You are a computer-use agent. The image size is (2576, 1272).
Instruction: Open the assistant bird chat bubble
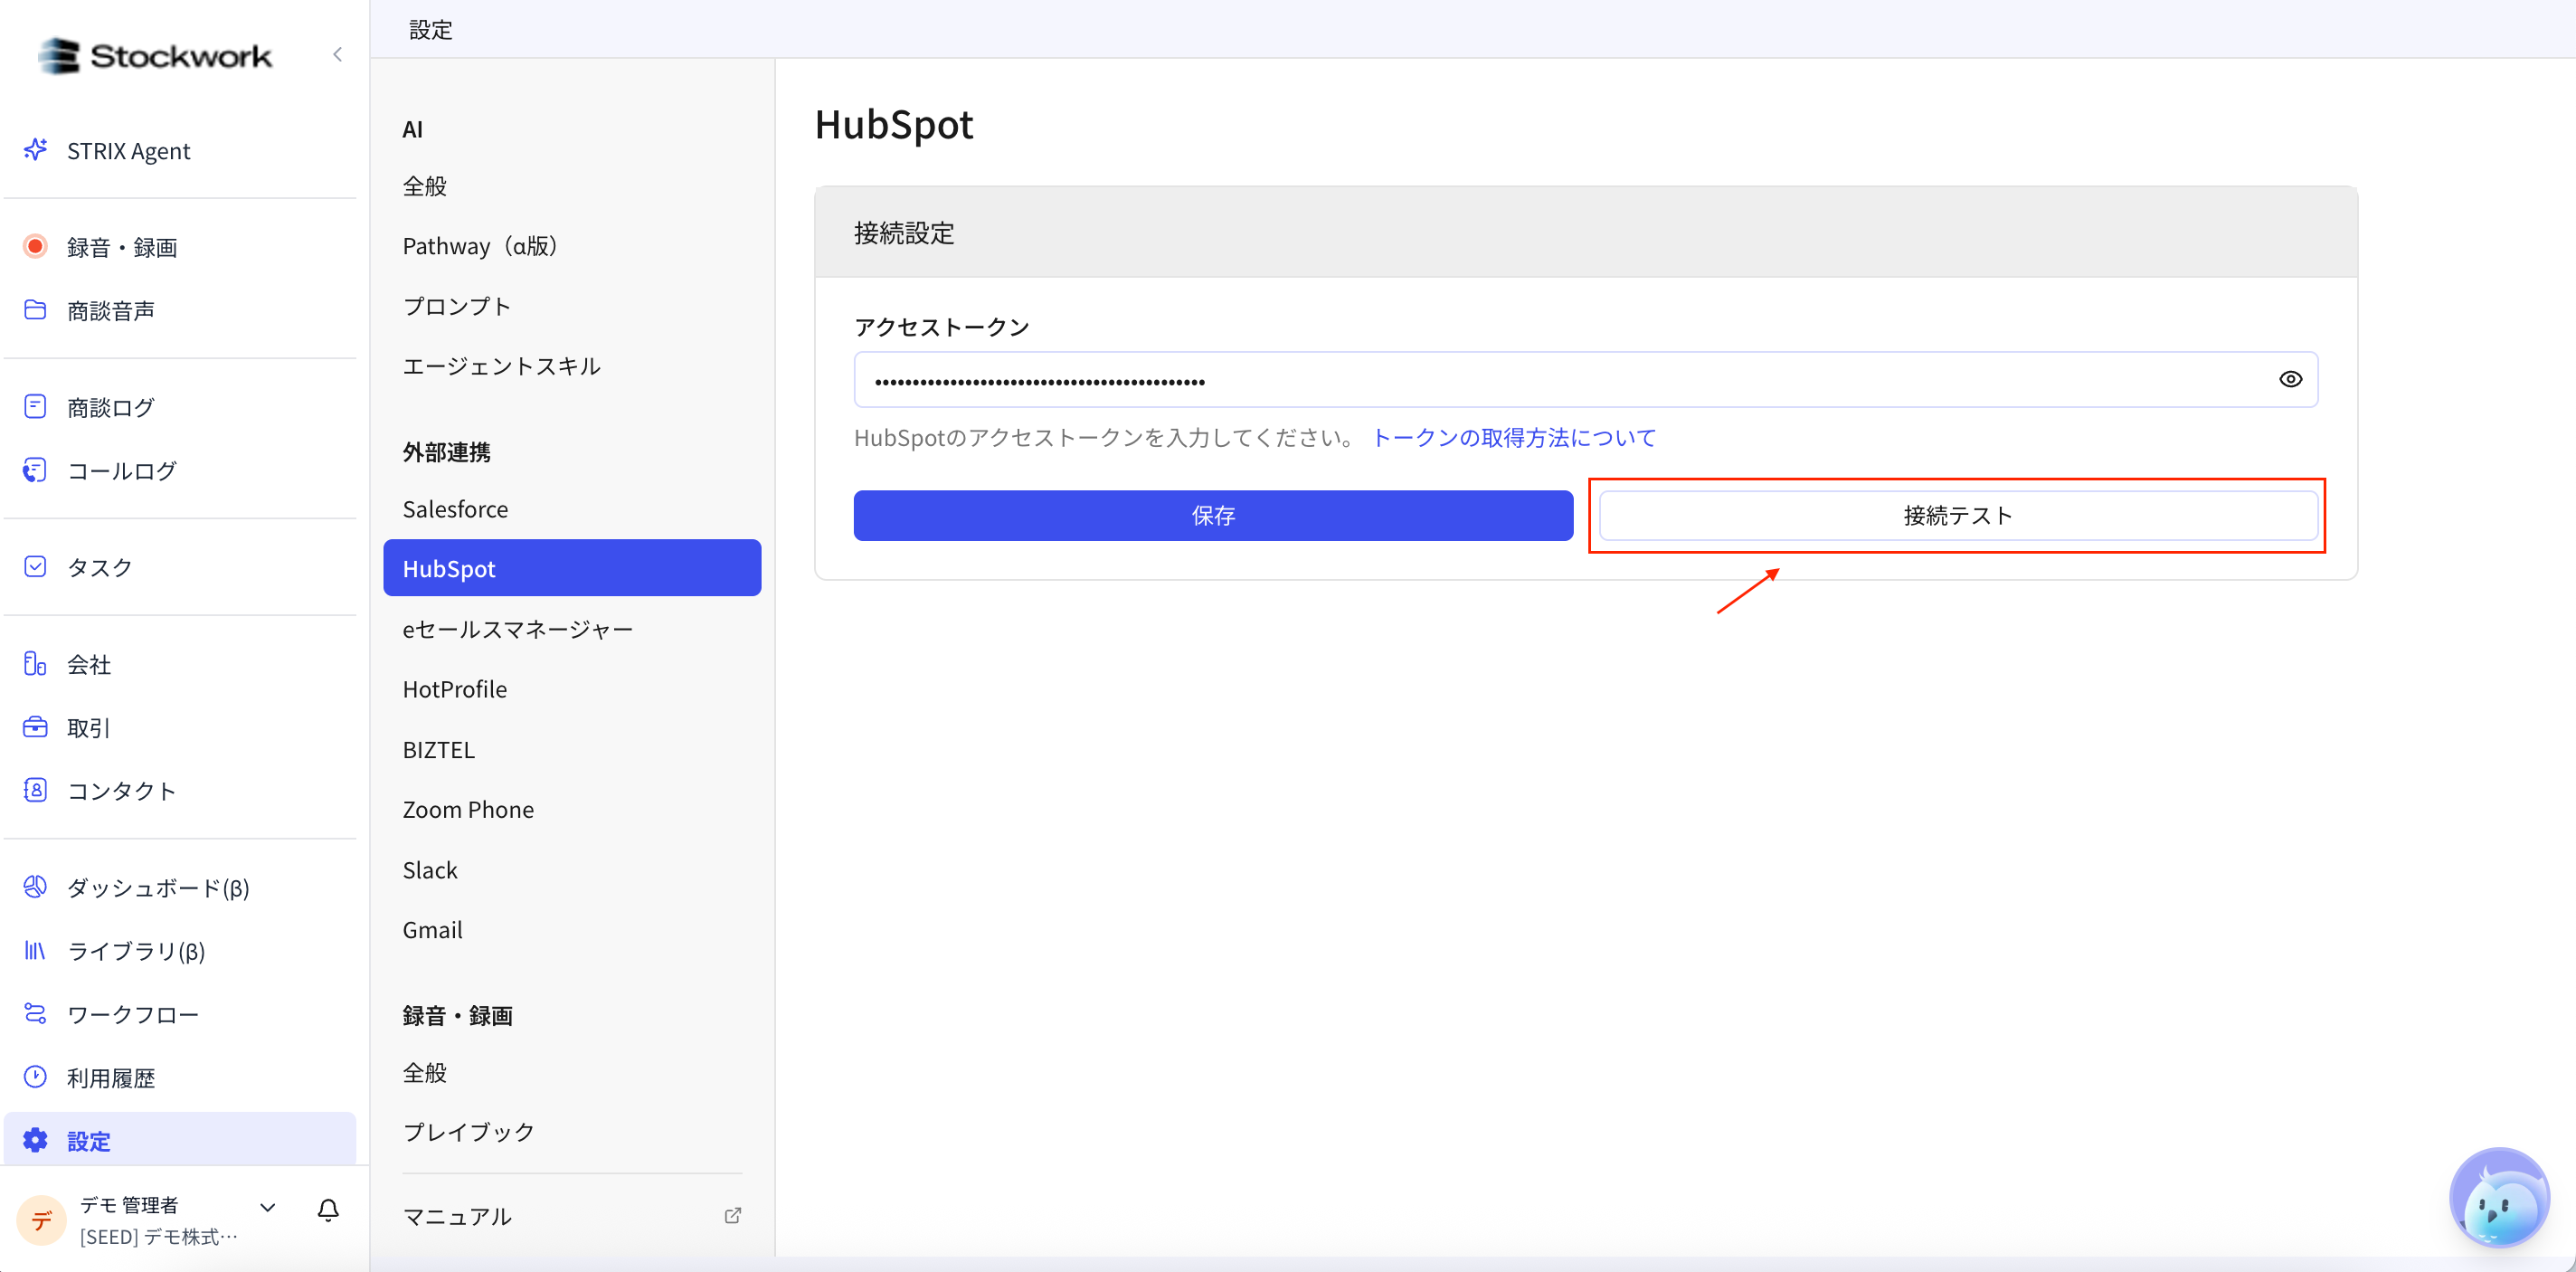click(2499, 1198)
